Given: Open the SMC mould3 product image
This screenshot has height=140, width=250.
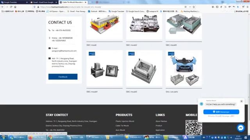Looking at the screenshot, I should click(x=184, y=26).
